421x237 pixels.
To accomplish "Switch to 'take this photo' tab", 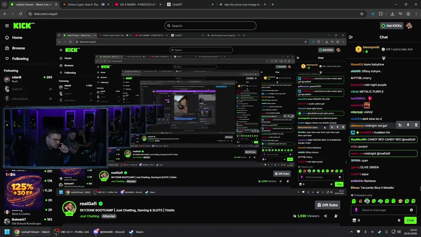I will 242,5.
